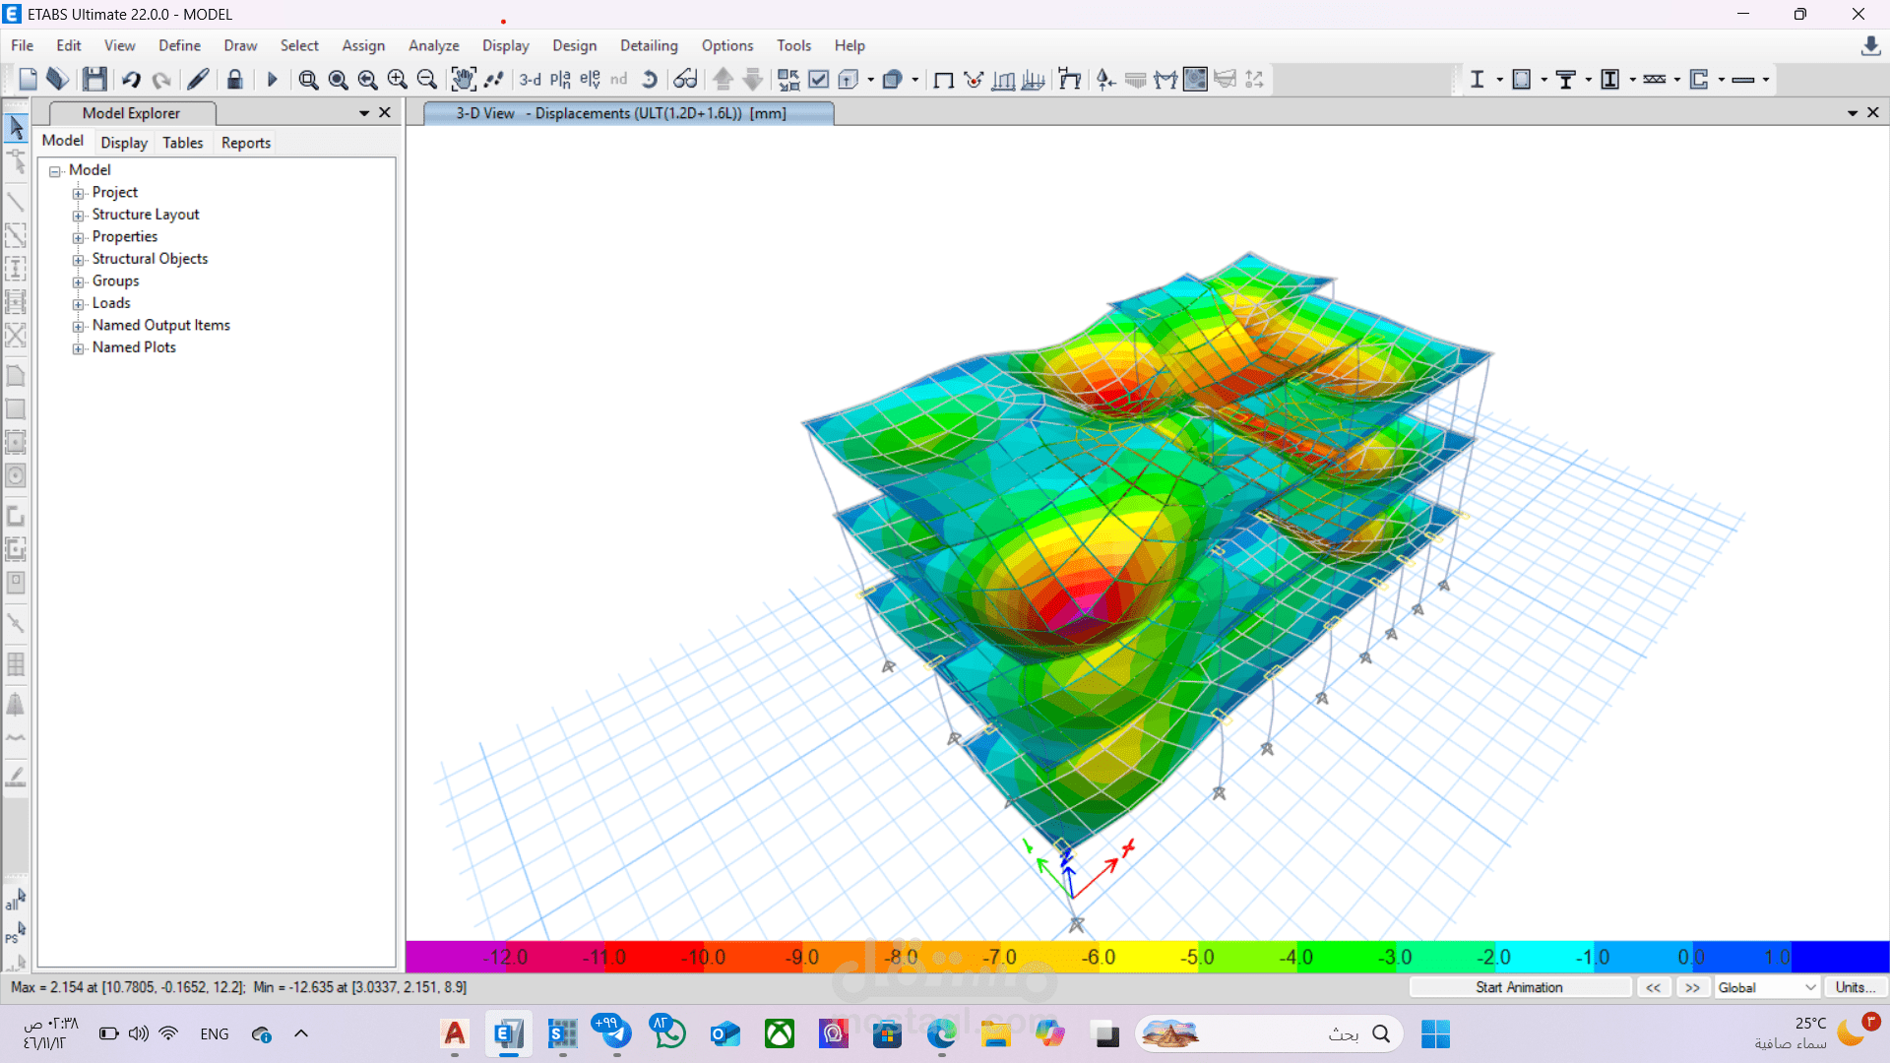This screenshot has height=1063, width=1890.
Task: Expand the Loads tree node
Action: coord(79,304)
